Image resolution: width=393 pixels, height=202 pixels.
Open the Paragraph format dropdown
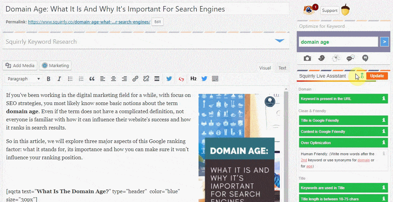(x=24, y=79)
